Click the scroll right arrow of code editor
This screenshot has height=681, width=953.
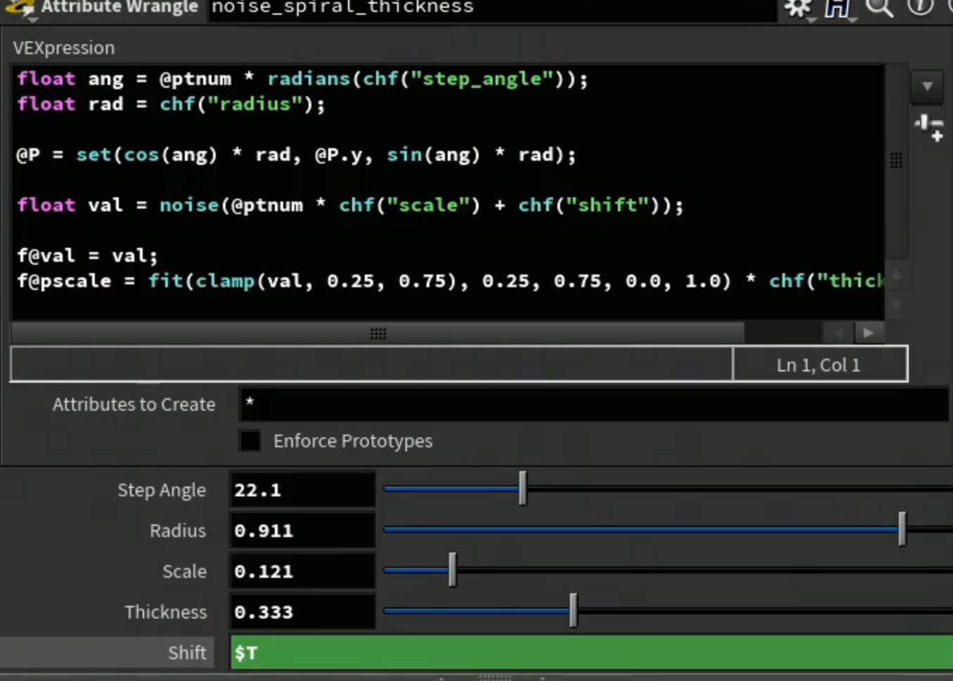point(869,333)
